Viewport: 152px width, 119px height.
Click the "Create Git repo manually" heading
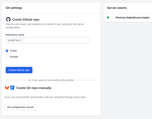[x=34, y=88]
